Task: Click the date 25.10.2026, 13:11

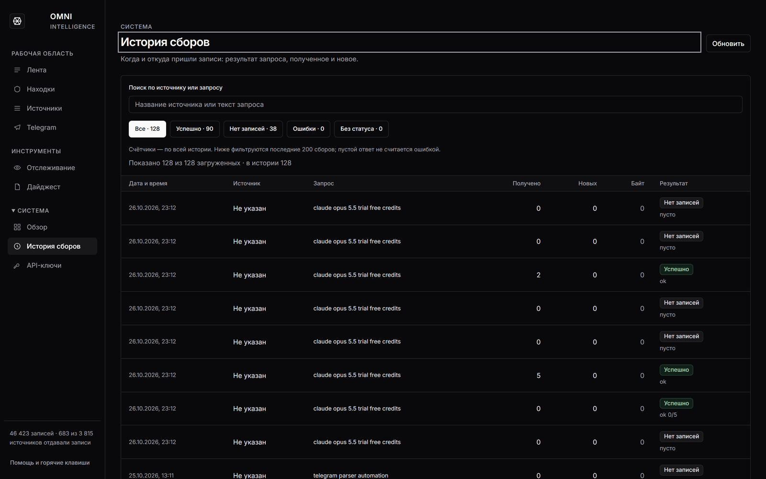Action: point(151,475)
